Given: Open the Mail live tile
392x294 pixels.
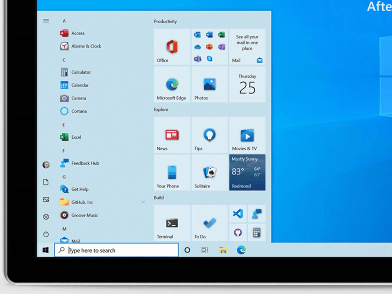Looking at the screenshot, I should click(247, 47).
